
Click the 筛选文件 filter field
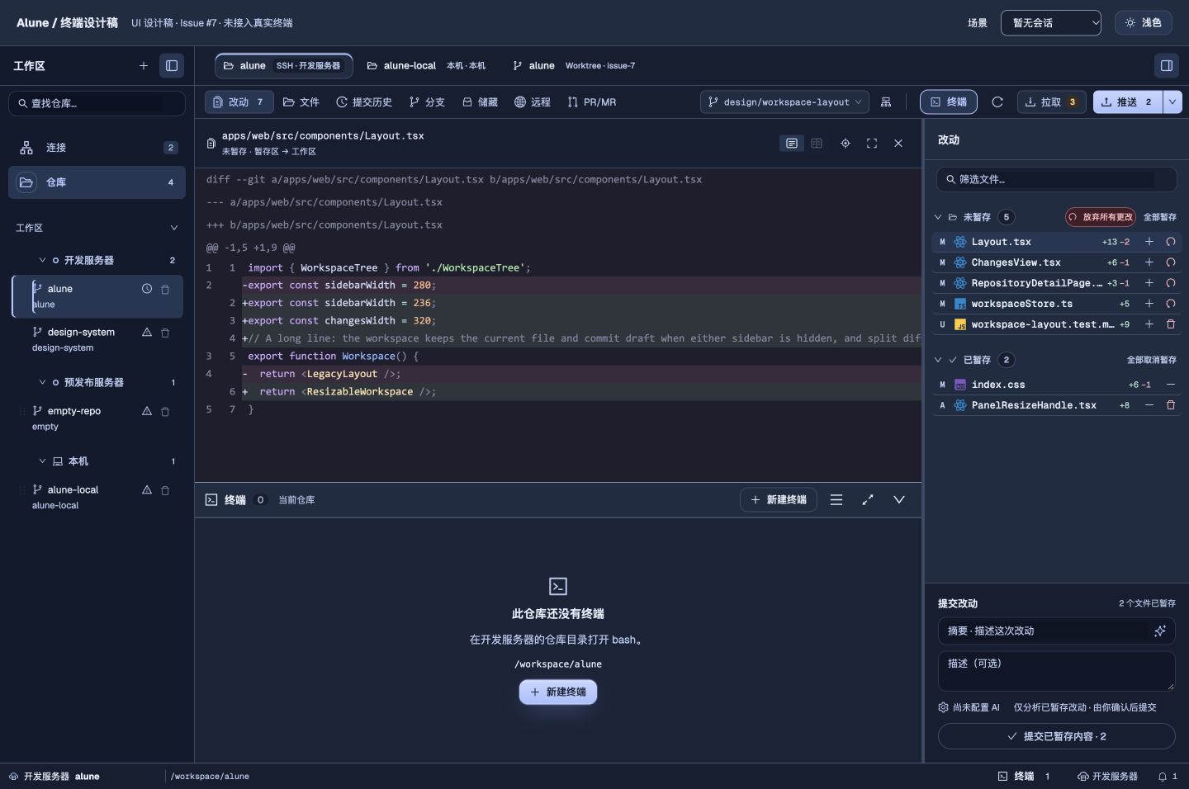(x=1056, y=179)
